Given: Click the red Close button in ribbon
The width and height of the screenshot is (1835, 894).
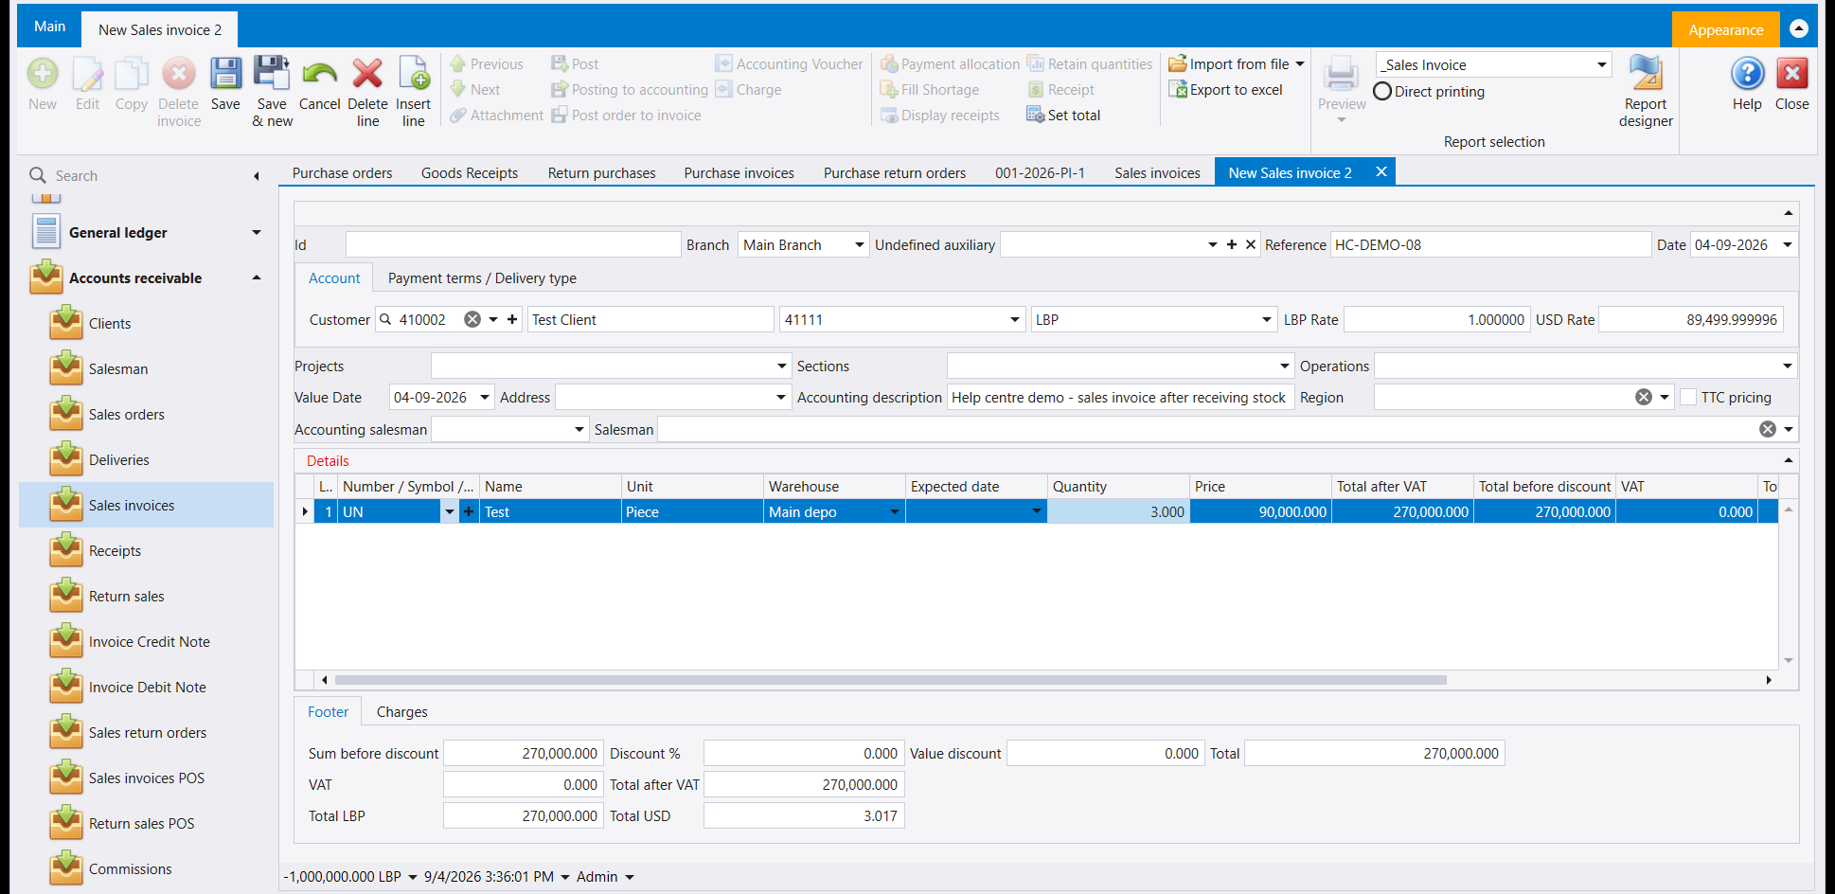Looking at the screenshot, I should point(1791,74).
